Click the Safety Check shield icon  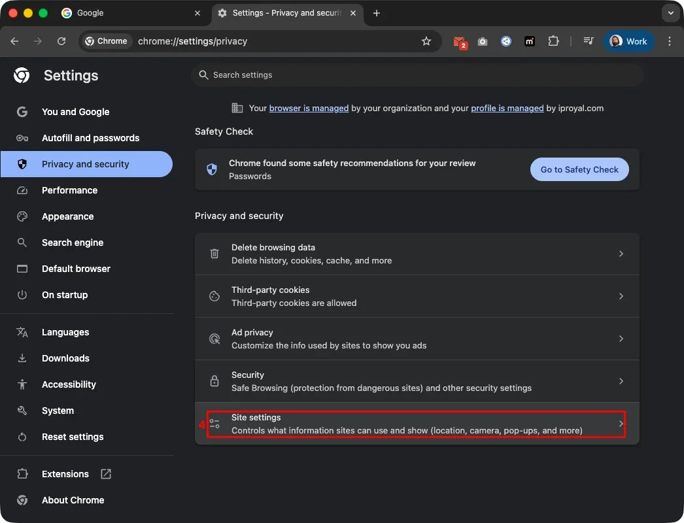(212, 169)
